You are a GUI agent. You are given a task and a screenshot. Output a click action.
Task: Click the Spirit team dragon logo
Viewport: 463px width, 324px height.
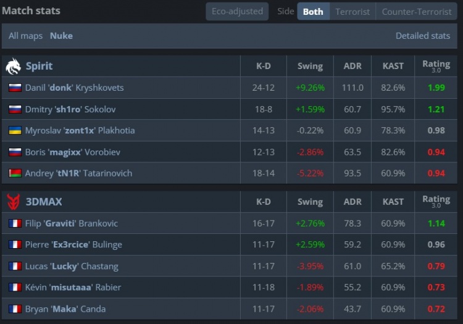pyautogui.click(x=13, y=66)
